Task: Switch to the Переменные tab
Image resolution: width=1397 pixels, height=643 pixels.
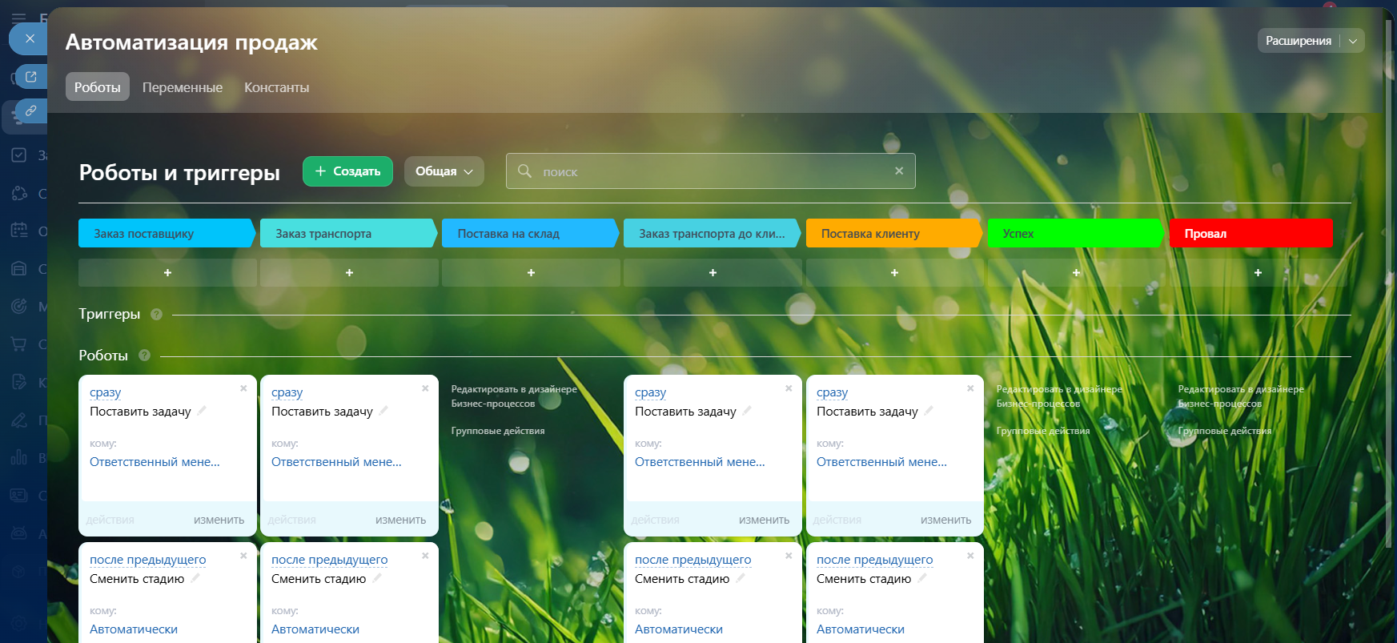Action: pyautogui.click(x=183, y=87)
